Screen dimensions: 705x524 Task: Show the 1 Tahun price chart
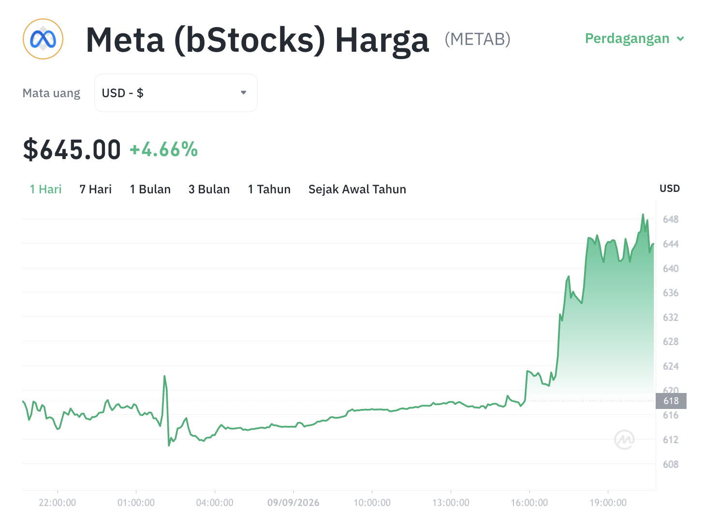tap(269, 189)
